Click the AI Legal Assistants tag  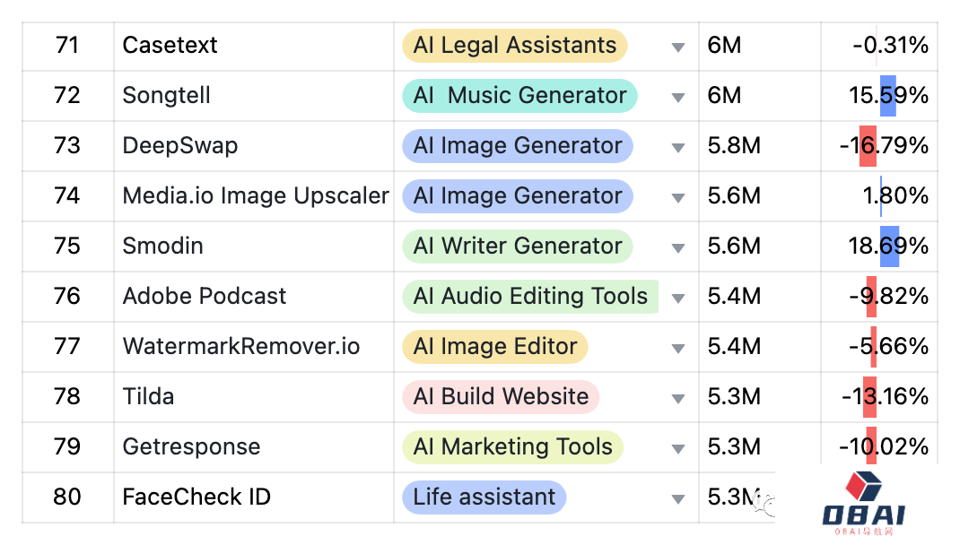pos(515,46)
